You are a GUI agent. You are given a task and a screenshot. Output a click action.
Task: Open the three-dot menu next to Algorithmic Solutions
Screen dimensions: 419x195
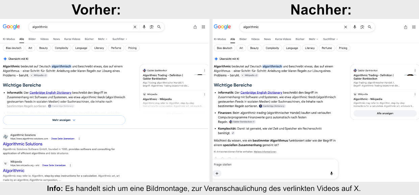[x=79, y=139]
